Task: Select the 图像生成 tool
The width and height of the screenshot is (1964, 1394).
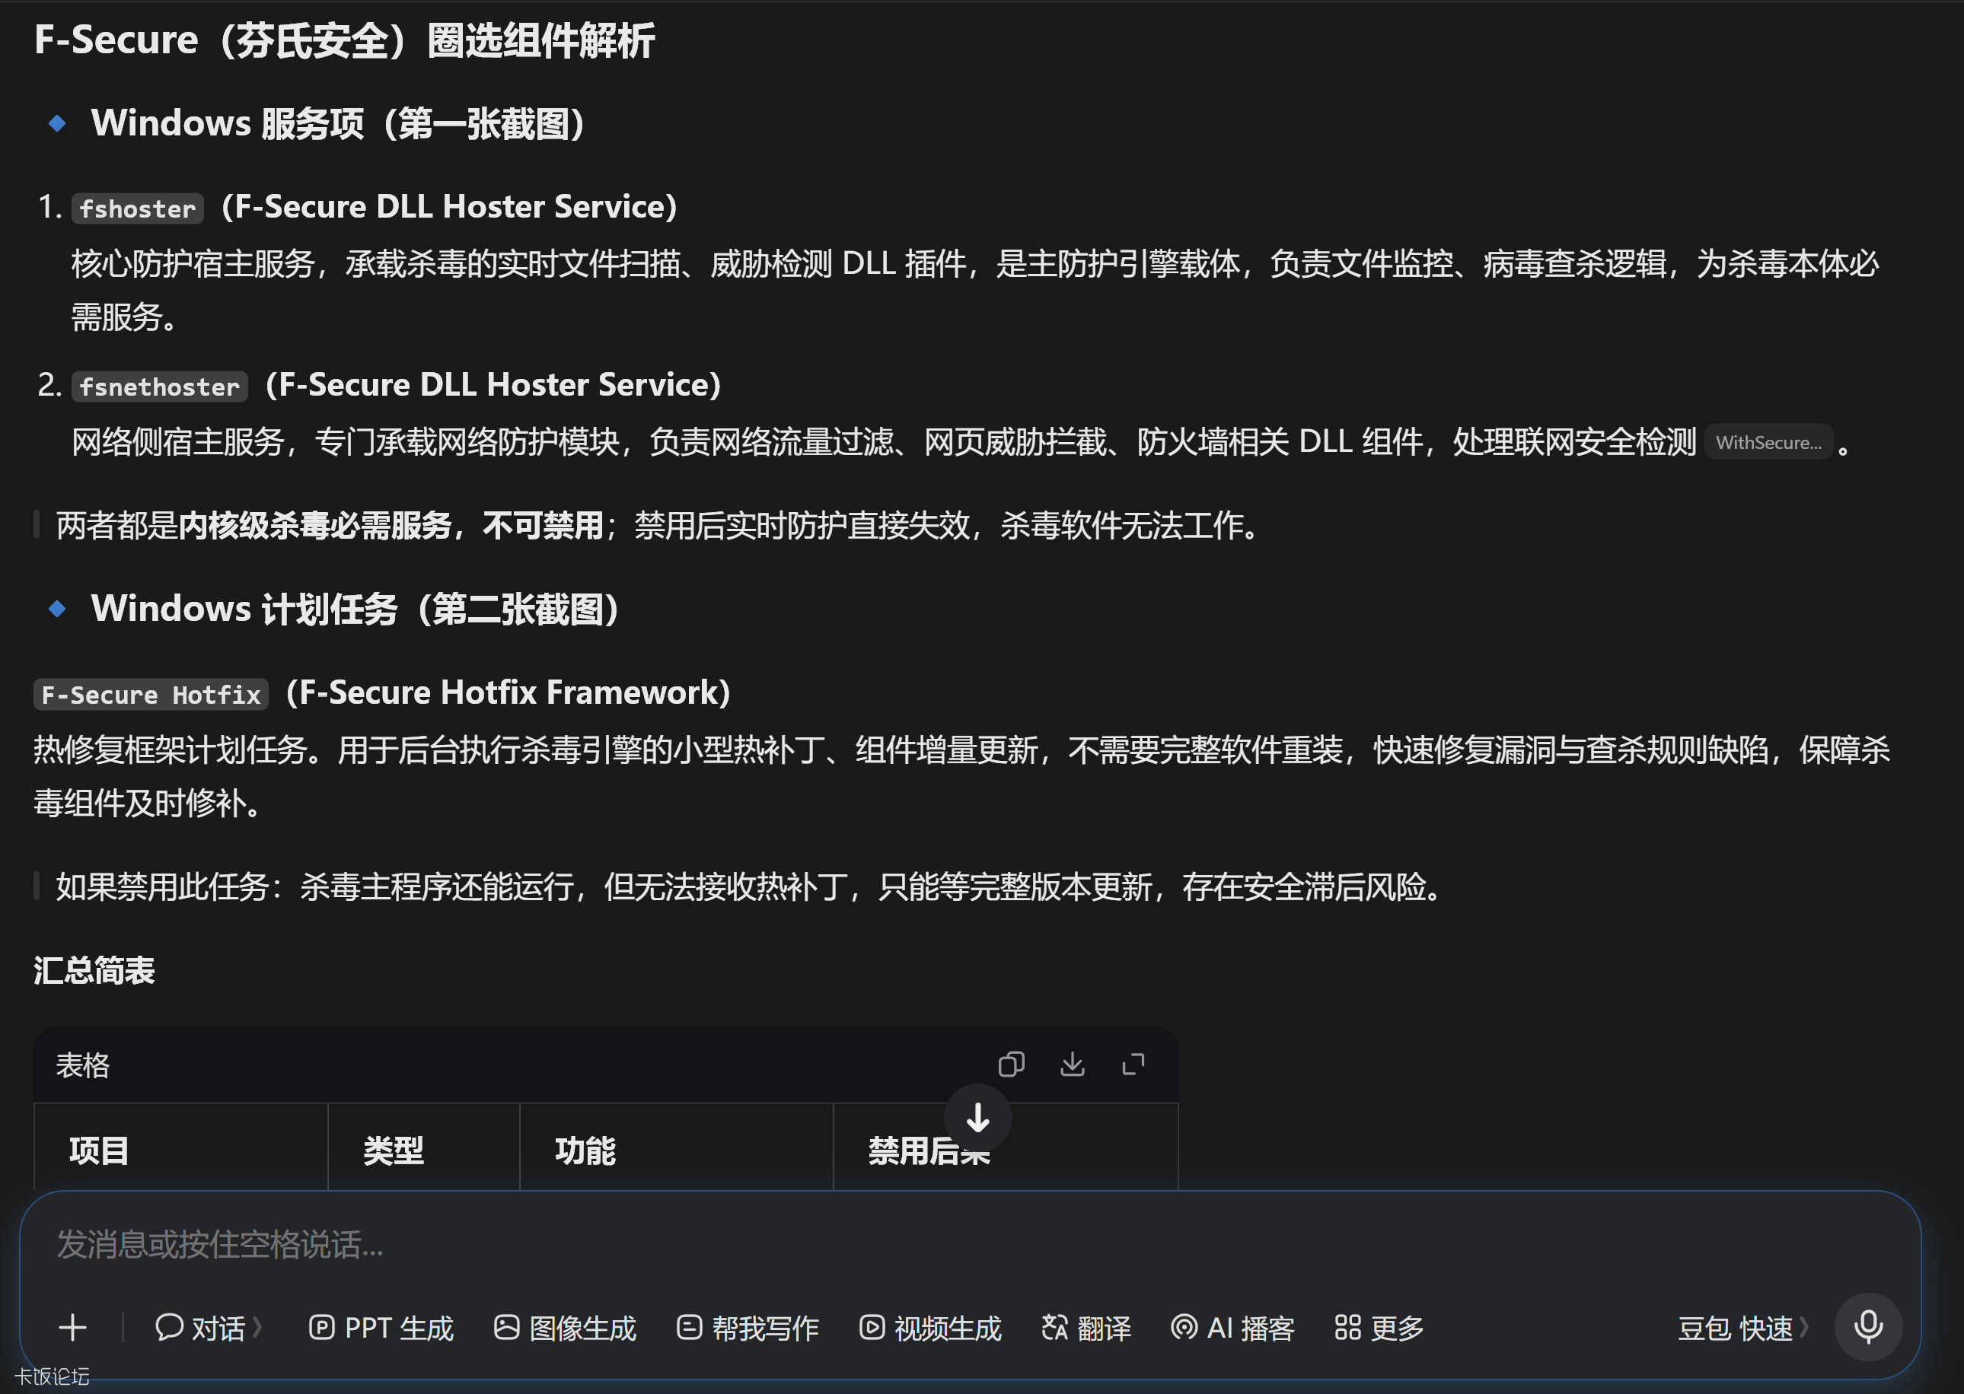Action: click(x=566, y=1328)
